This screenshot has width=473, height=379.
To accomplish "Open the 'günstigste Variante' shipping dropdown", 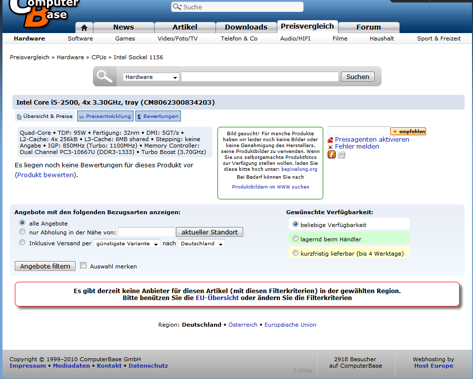I will (x=127, y=243).
